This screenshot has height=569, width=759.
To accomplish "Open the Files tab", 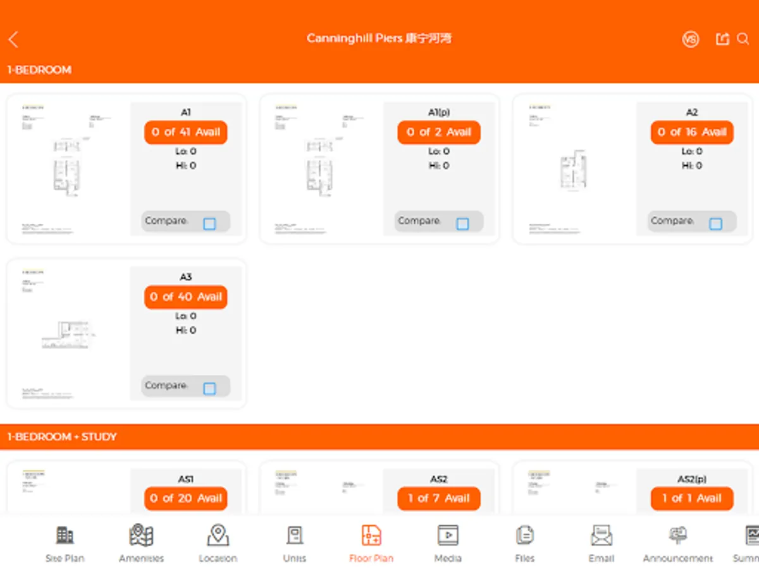I will click(524, 544).
